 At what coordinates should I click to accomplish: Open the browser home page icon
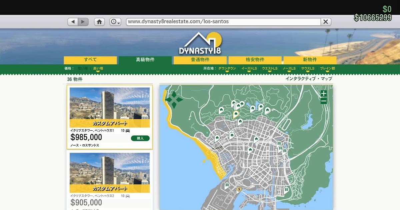(99, 22)
